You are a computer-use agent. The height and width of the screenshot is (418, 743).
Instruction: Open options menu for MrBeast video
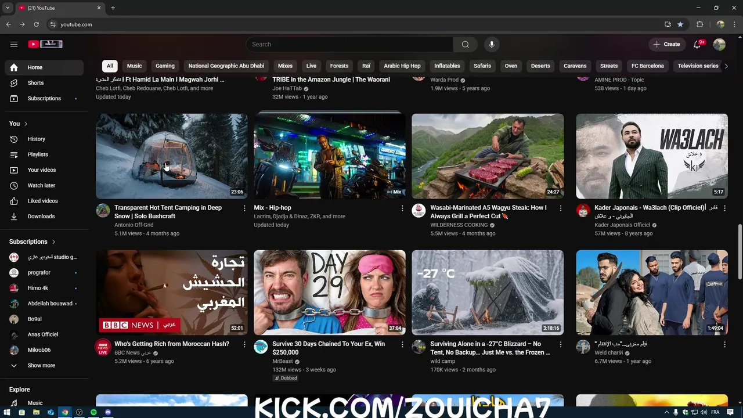pyautogui.click(x=402, y=344)
